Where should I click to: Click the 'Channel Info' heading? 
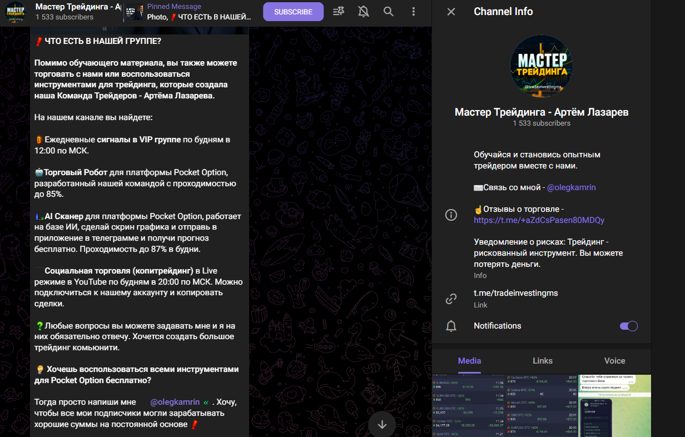tap(503, 12)
